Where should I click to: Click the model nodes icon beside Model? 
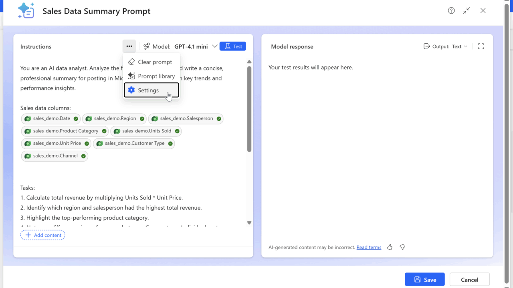[x=147, y=46]
